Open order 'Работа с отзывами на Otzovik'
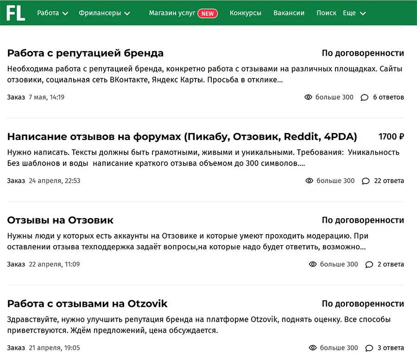Screen dimensions: 417x362 click(x=87, y=304)
